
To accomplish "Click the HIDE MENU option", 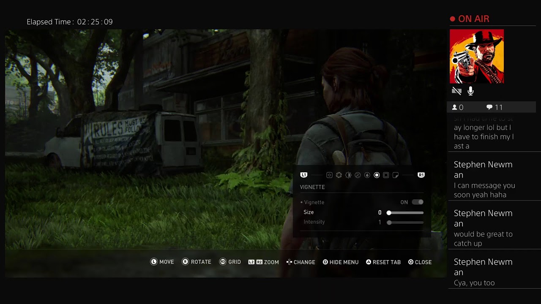I will pos(341,262).
